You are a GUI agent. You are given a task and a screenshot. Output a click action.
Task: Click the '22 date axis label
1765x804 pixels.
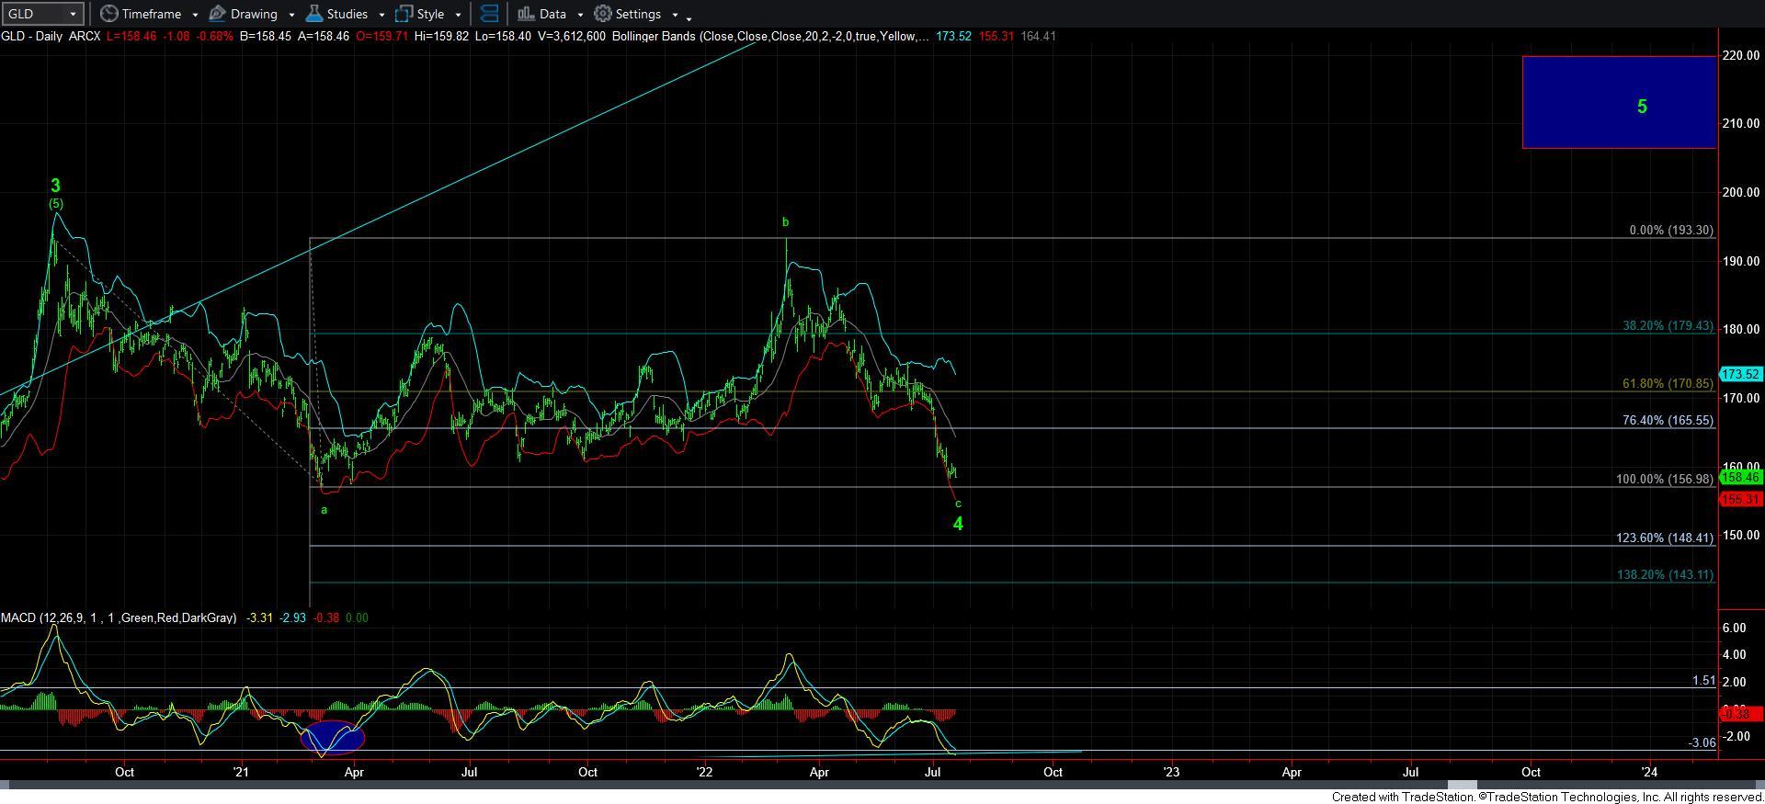pyautogui.click(x=703, y=772)
